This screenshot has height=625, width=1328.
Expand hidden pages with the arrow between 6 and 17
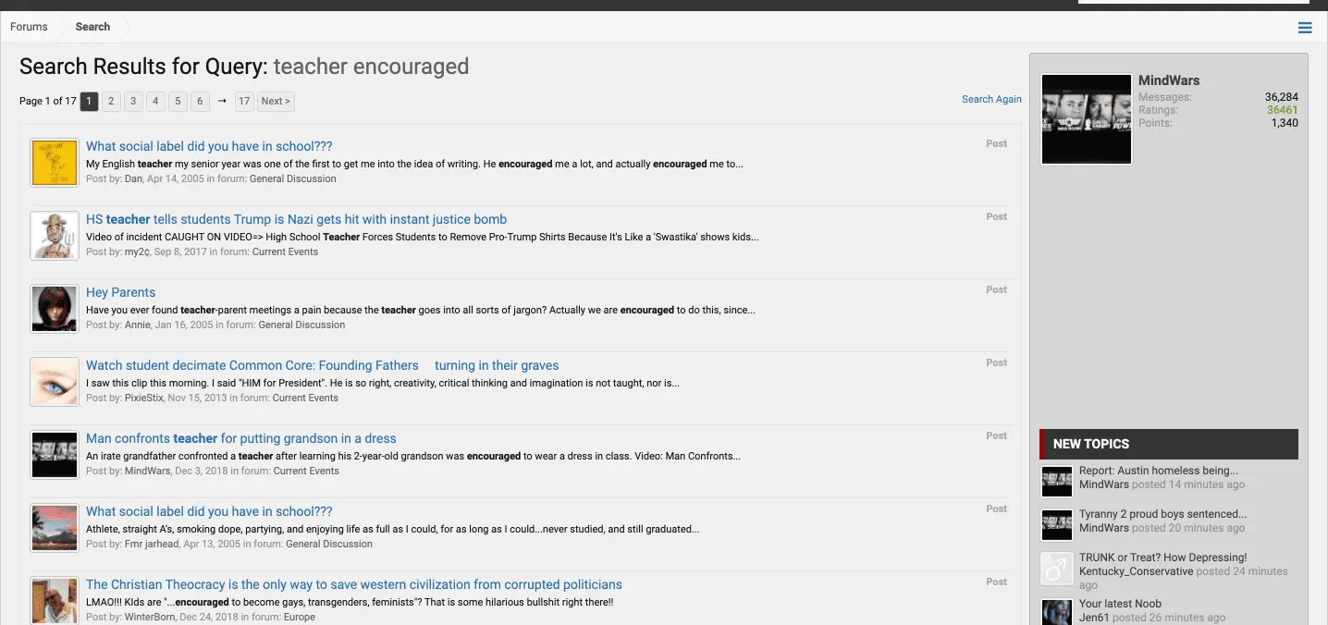point(222,102)
